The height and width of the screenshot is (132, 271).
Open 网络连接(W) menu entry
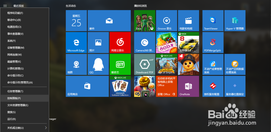point(25,55)
